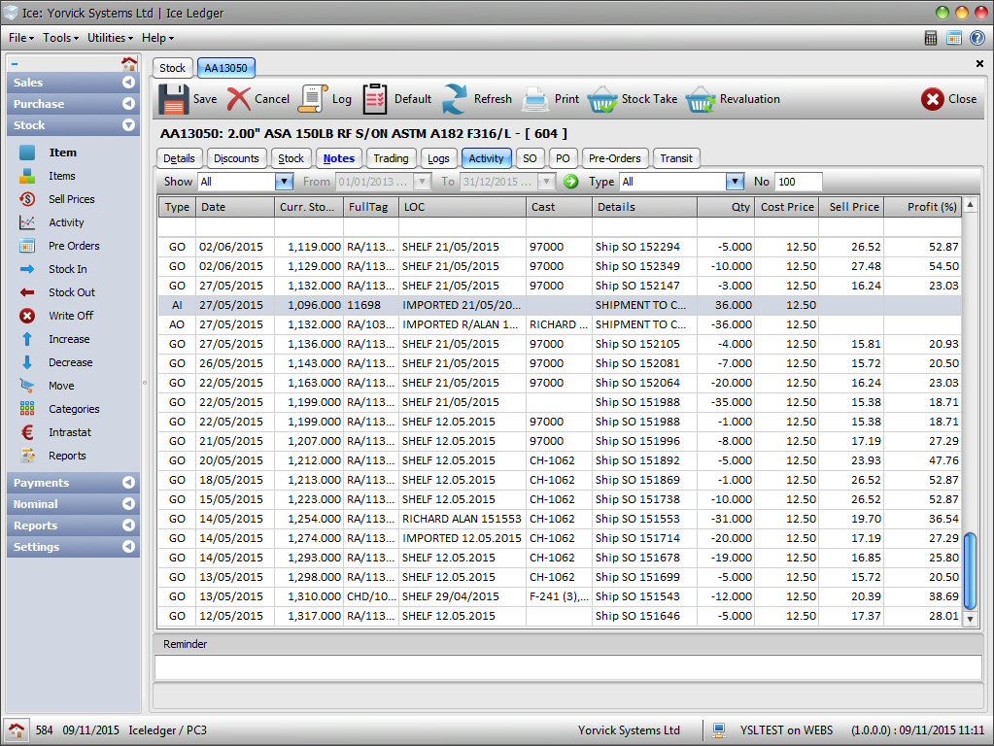Click the computer icon in status bar
The height and width of the screenshot is (746, 994).
coord(719,730)
